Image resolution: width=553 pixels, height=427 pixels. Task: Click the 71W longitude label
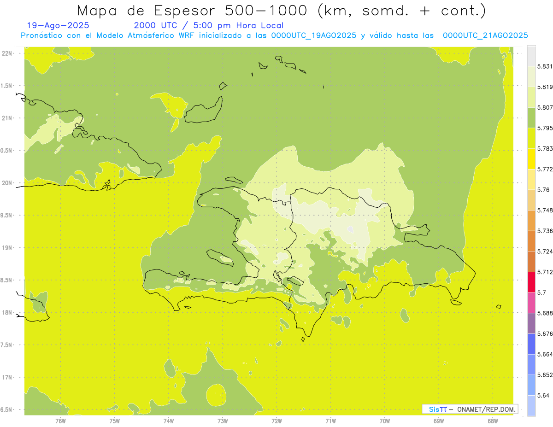pos(330,421)
